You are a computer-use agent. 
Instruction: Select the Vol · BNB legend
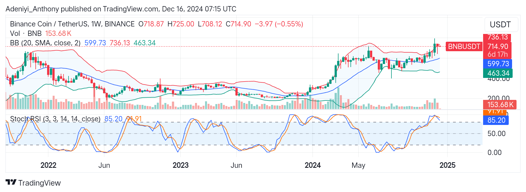coord(26,33)
